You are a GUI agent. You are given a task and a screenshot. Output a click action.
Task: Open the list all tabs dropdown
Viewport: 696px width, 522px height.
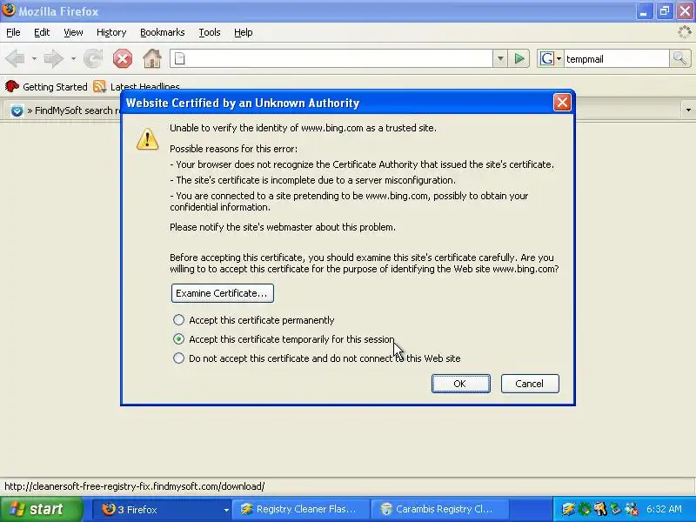(x=688, y=110)
